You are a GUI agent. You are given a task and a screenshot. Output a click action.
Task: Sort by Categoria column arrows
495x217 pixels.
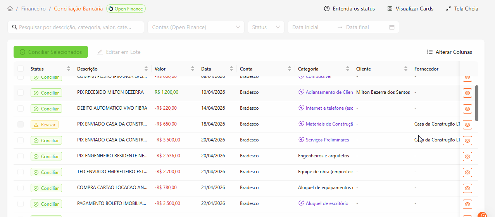pos(348,69)
